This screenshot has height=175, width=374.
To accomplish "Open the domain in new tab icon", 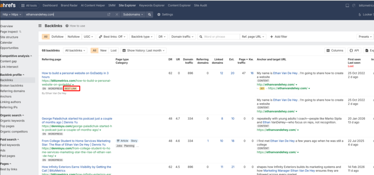I will 108,15.
